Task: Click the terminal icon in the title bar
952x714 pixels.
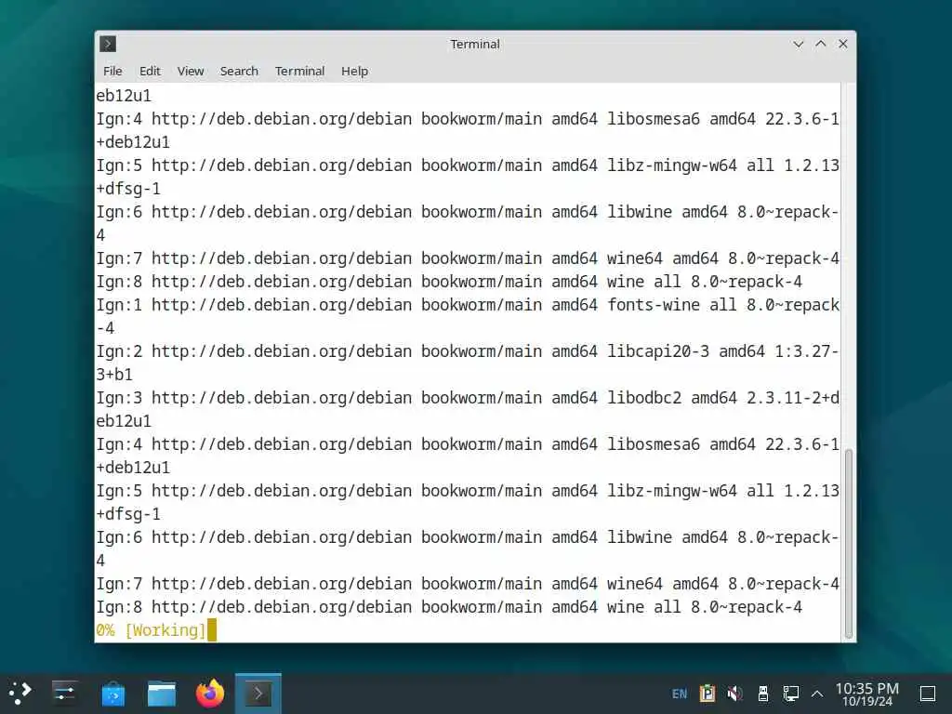Action: [108, 44]
